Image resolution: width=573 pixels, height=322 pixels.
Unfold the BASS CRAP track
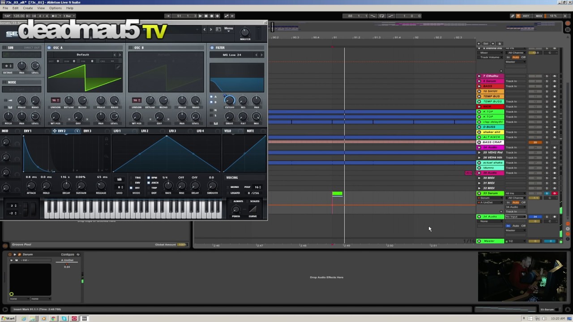479,142
